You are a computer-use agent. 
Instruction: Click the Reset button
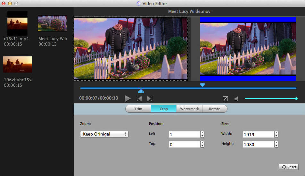pos(289,167)
